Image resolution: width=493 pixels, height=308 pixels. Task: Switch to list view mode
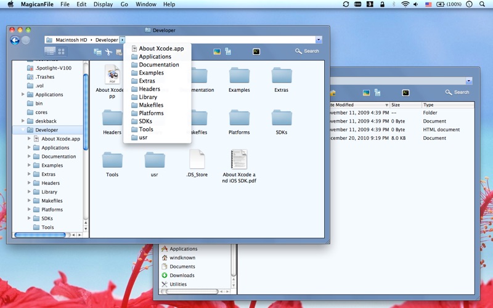coord(51,52)
